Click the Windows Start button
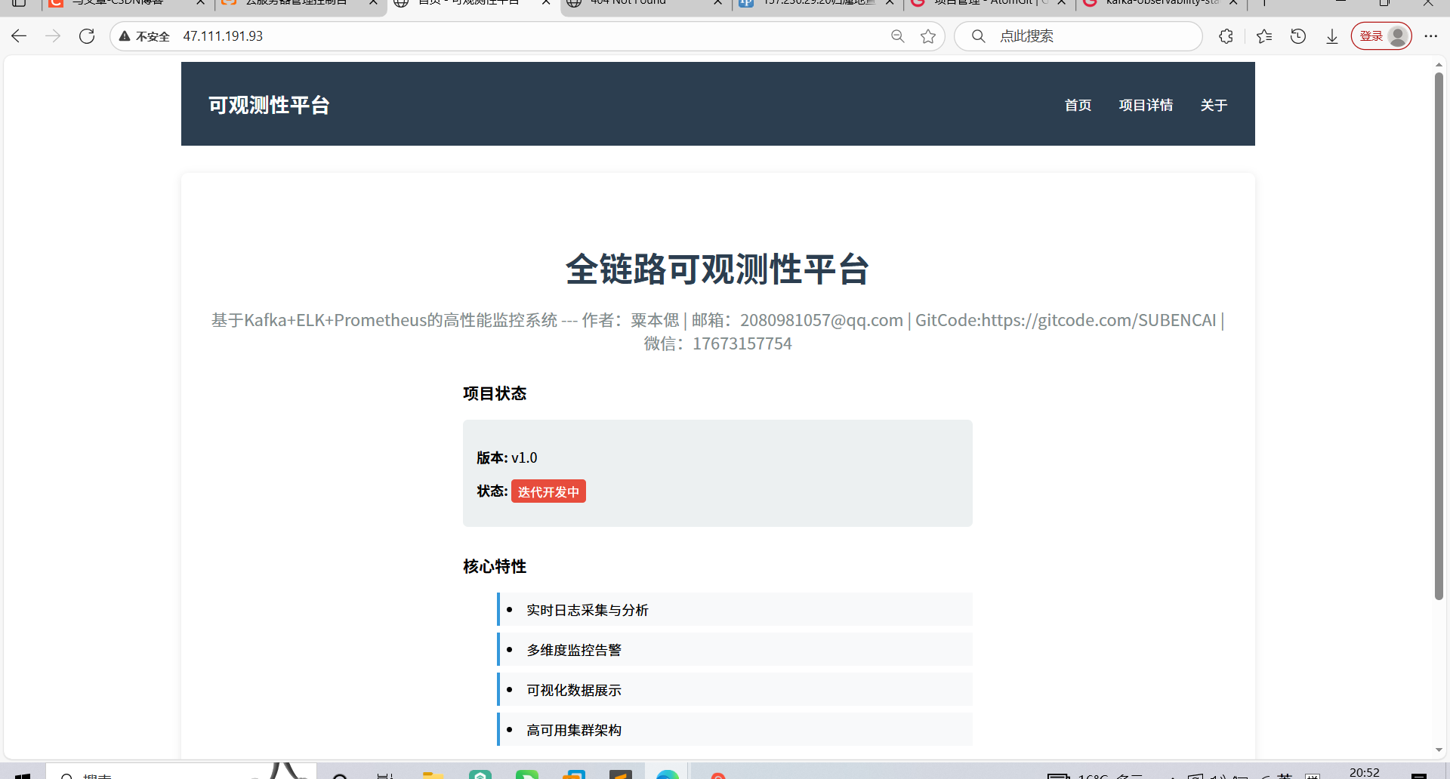The width and height of the screenshot is (1450, 779). pos(21,774)
